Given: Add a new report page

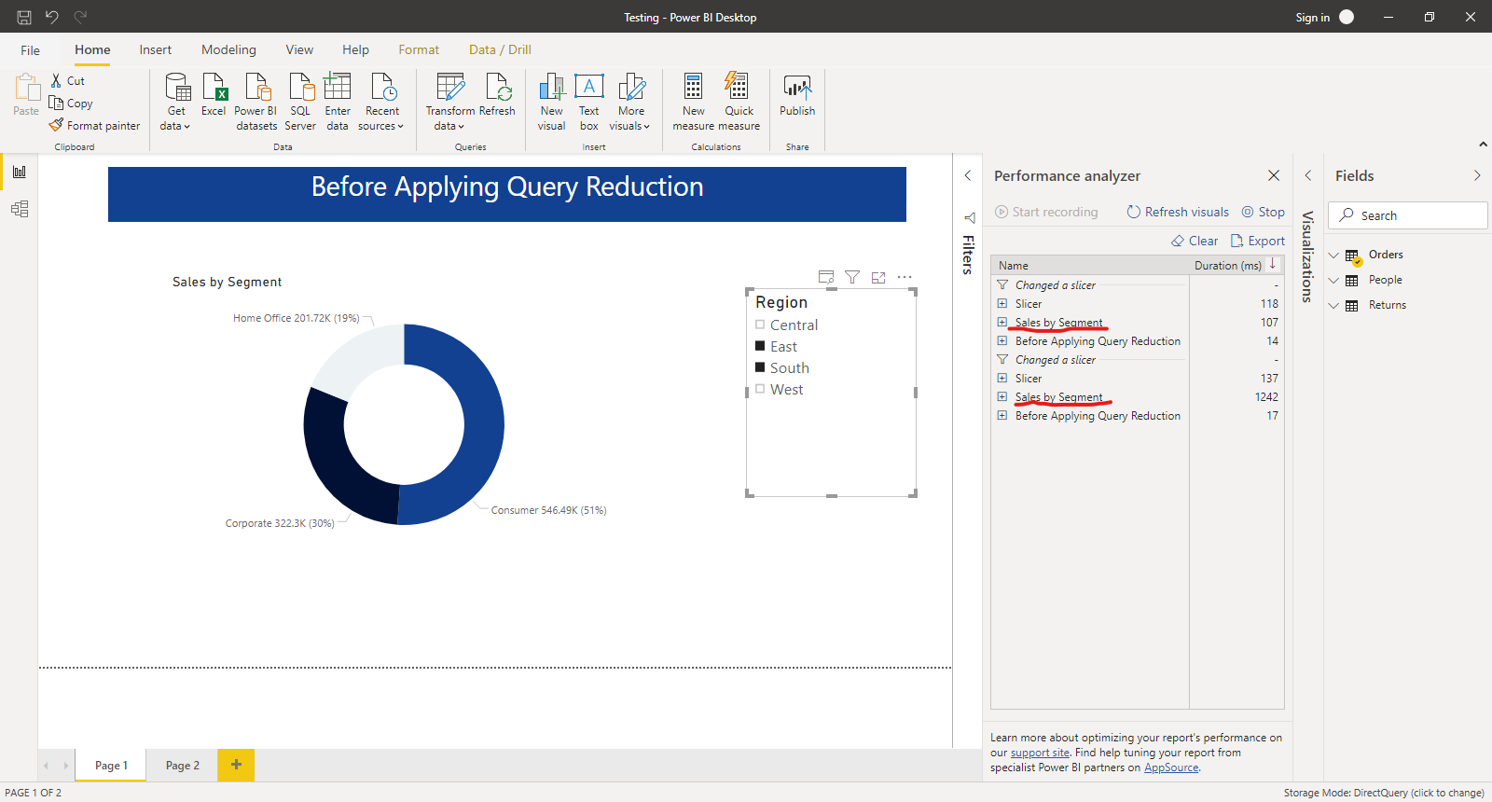Looking at the screenshot, I should click(236, 765).
